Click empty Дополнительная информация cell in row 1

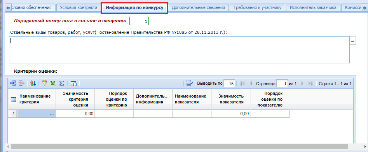[x=153, y=114]
